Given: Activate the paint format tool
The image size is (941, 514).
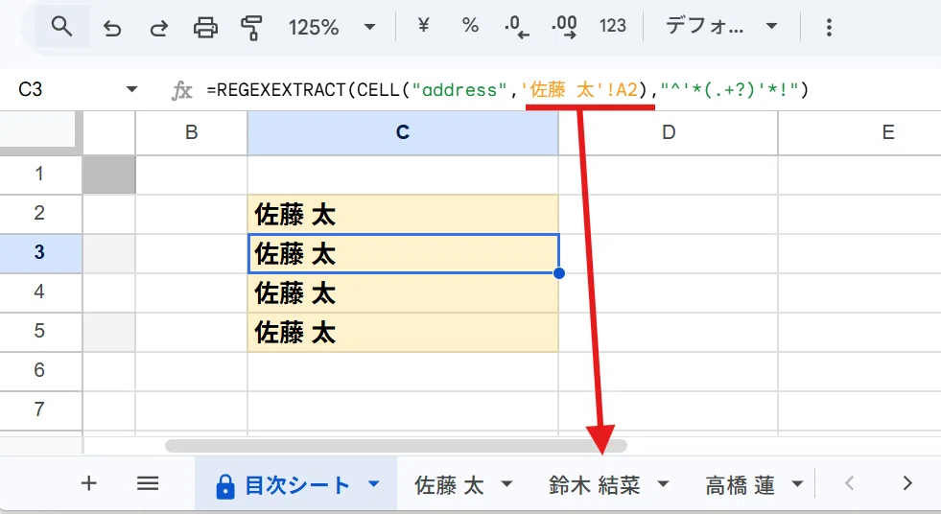Looking at the screenshot, I should pos(251,28).
